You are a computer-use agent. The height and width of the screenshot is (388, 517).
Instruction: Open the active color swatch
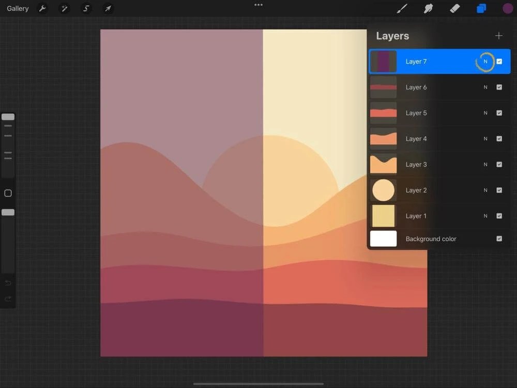508,8
